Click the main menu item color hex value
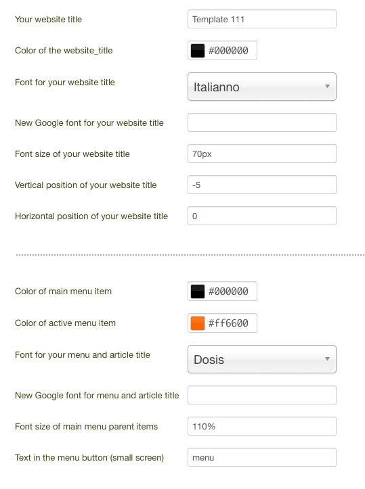 tap(228, 292)
